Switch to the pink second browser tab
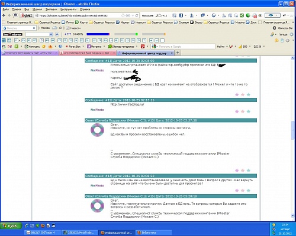The height and width of the screenshot is (236, 296). point(88,53)
